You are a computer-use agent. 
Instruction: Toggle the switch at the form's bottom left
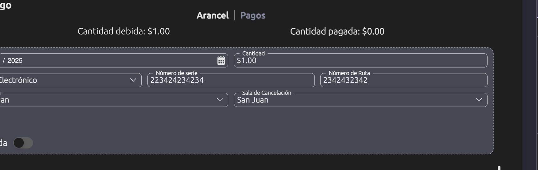pyautogui.click(x=23, y=143)
